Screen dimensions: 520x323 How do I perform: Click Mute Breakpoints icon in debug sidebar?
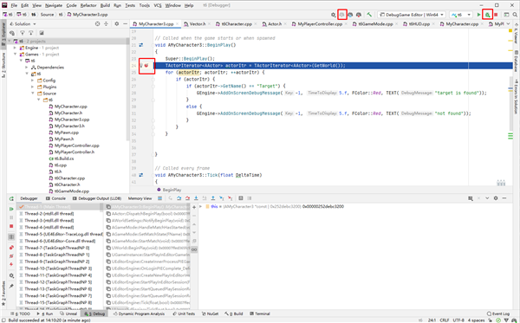click(11, 255)
